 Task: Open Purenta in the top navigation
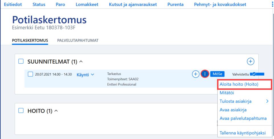tap(175, 5)
